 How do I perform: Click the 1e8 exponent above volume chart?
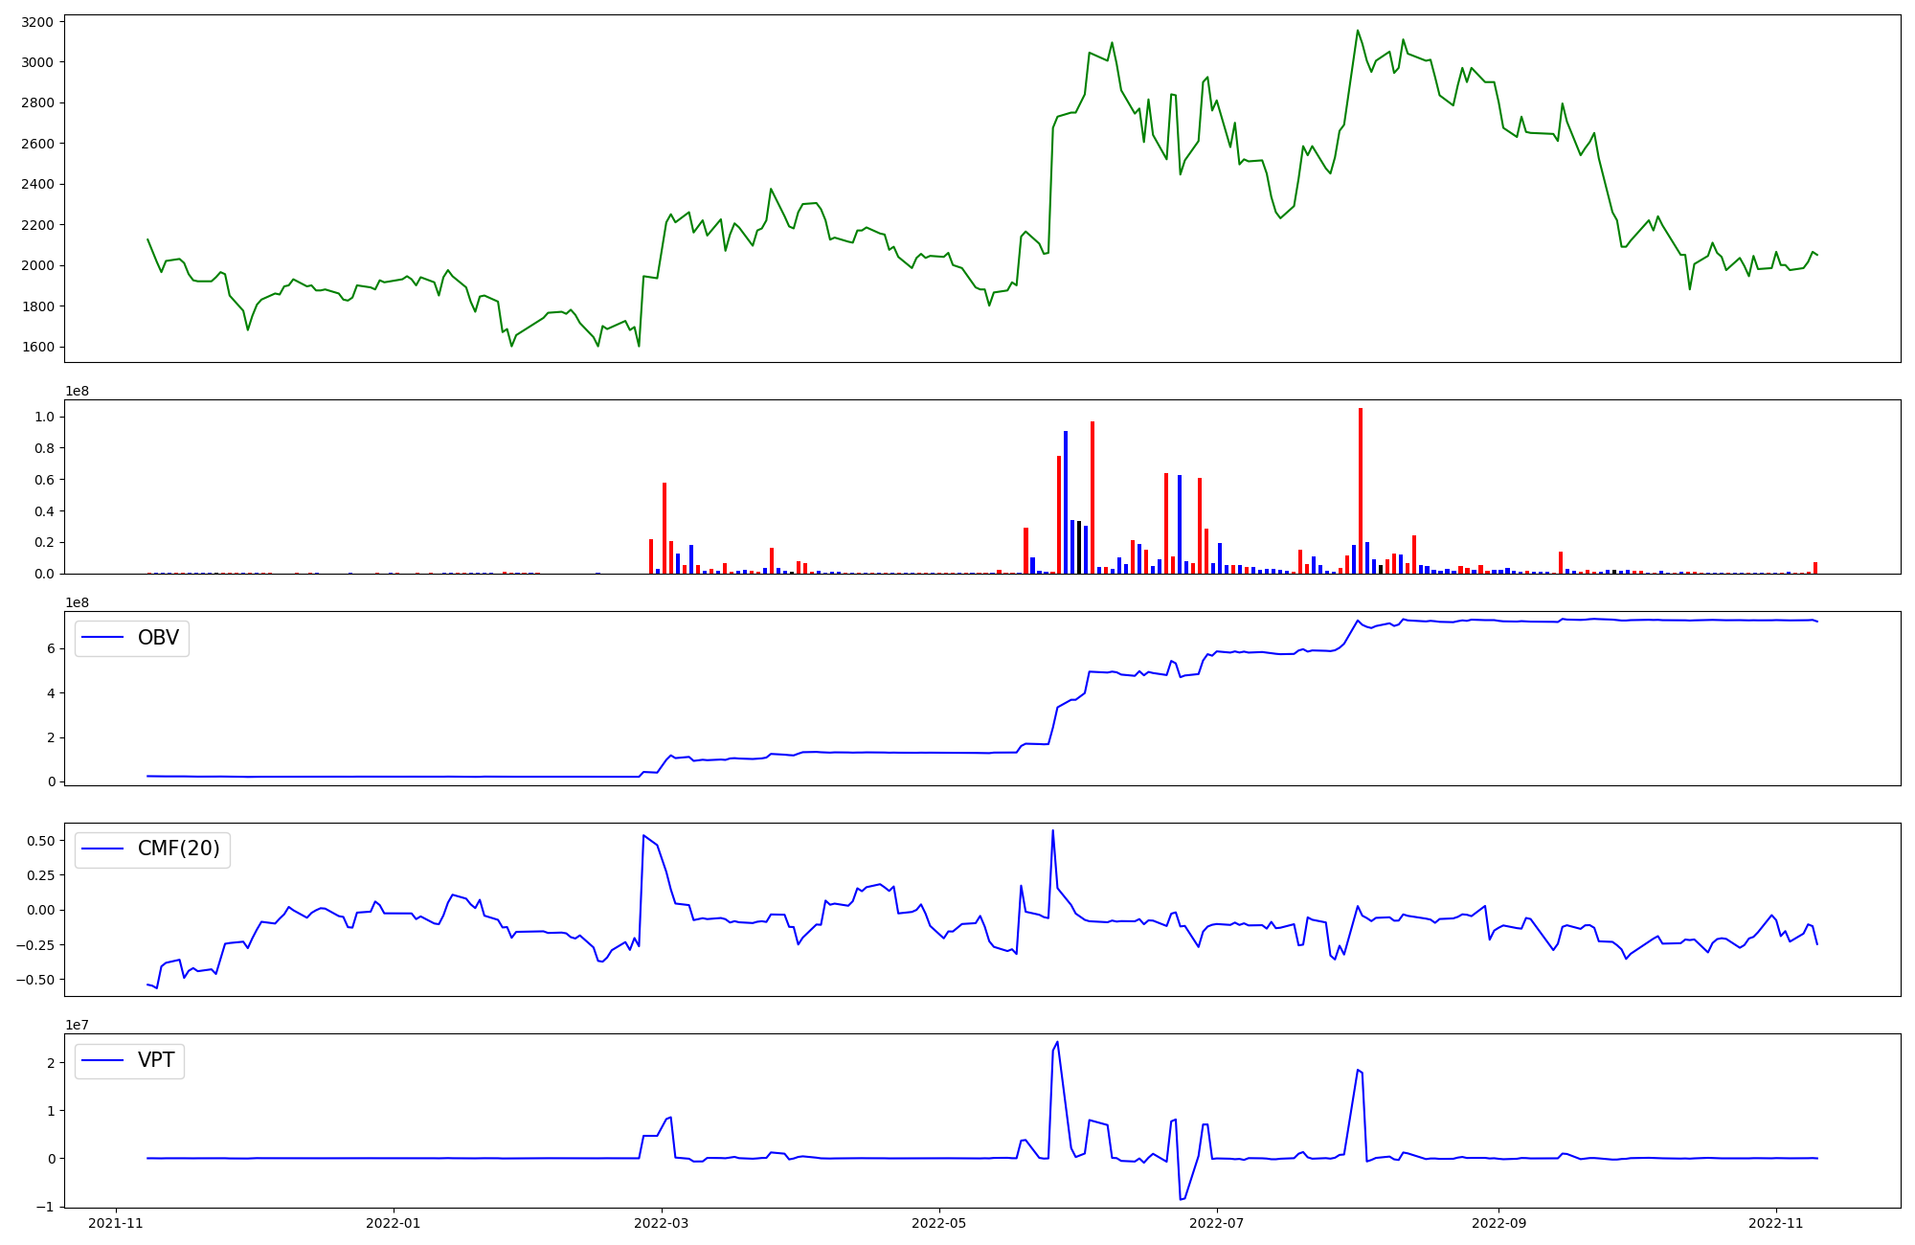(x=77, y=391)
